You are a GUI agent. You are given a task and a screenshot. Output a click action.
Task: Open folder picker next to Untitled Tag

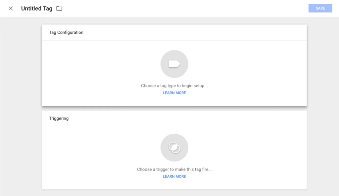click(x=59, y=9)
